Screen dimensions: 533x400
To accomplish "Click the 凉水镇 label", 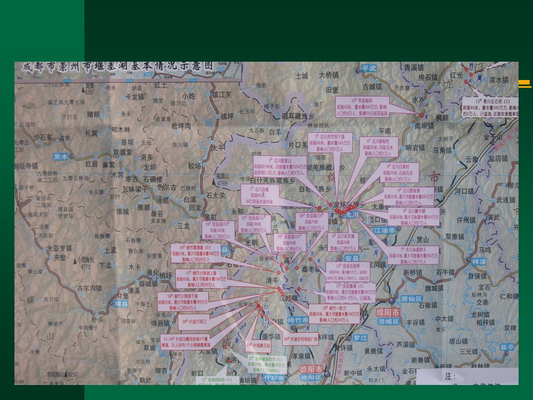I will click(x=499, y=79).
